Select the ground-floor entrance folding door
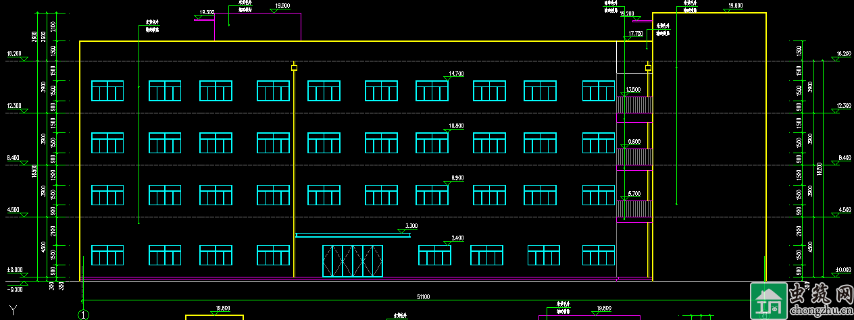 click(353, 261)
